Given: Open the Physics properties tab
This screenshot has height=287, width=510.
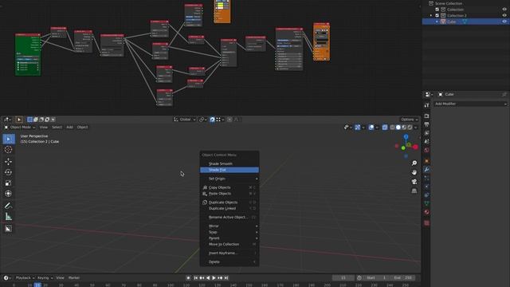Looking at the screenshot, I should [427, 187].
